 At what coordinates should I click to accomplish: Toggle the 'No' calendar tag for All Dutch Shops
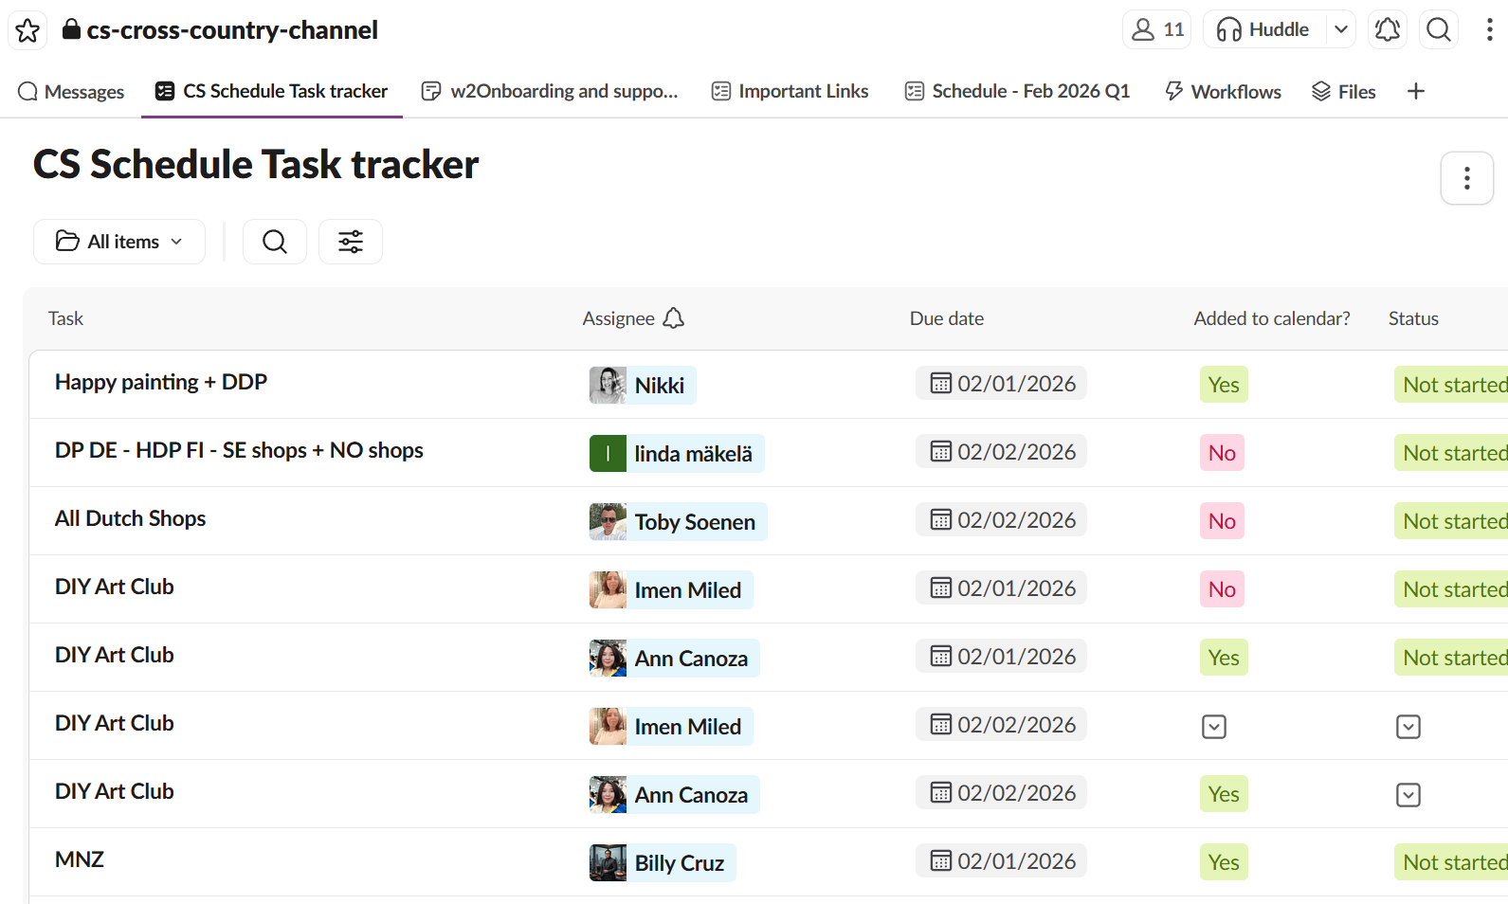pyautogui.click(x=1221, y=521)
